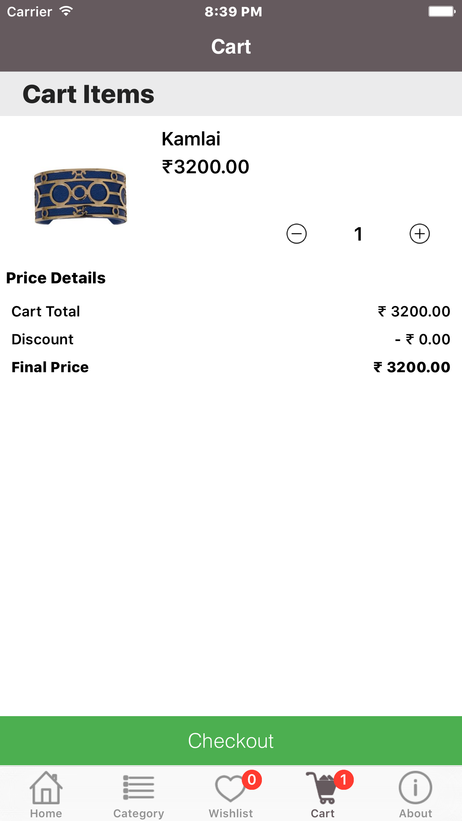This screenshot has height=821, width=462.
Task: Tap the Wishlist badge showing 0
Action: [x=252, y=780]
